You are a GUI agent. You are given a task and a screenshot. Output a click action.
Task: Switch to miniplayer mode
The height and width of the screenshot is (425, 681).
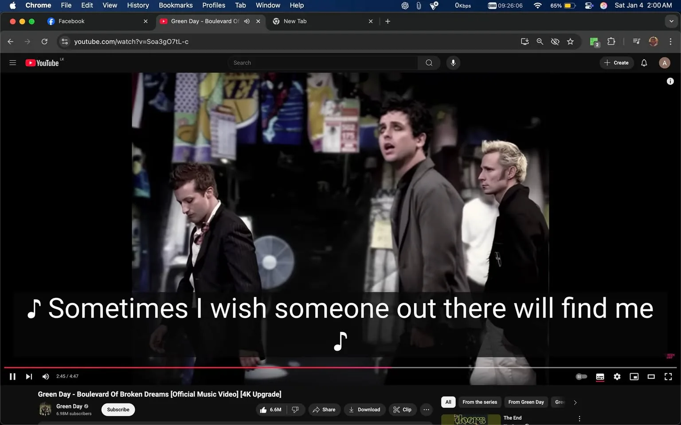click(634, 376)
